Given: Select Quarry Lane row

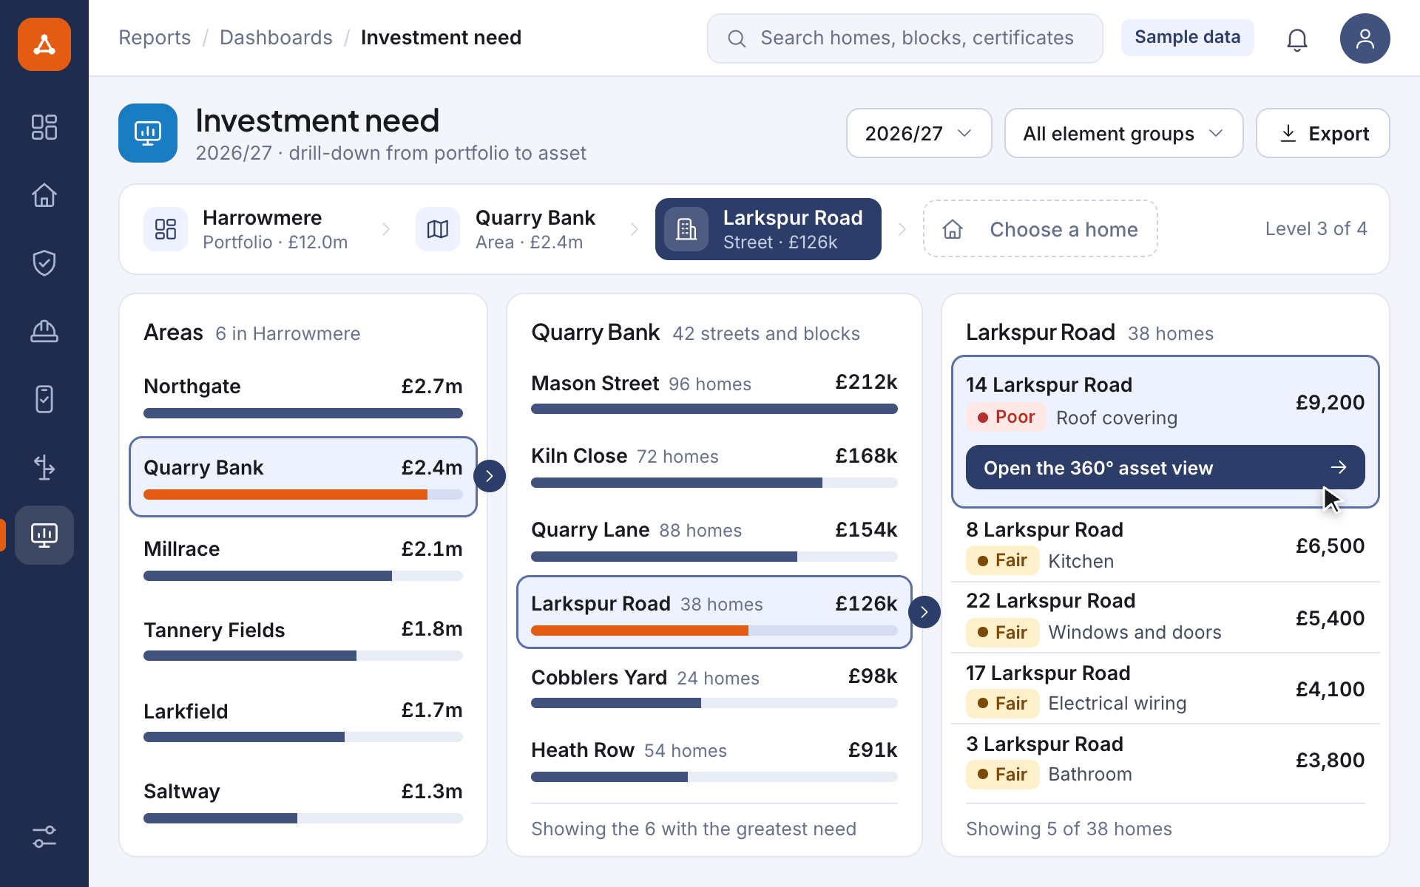Looking at the screenshot, I should pos(714,540).
